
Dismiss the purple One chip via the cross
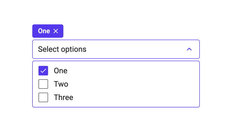click(x=56, y=31)
